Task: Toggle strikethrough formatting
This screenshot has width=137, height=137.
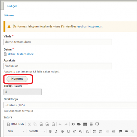Action: 62,132
